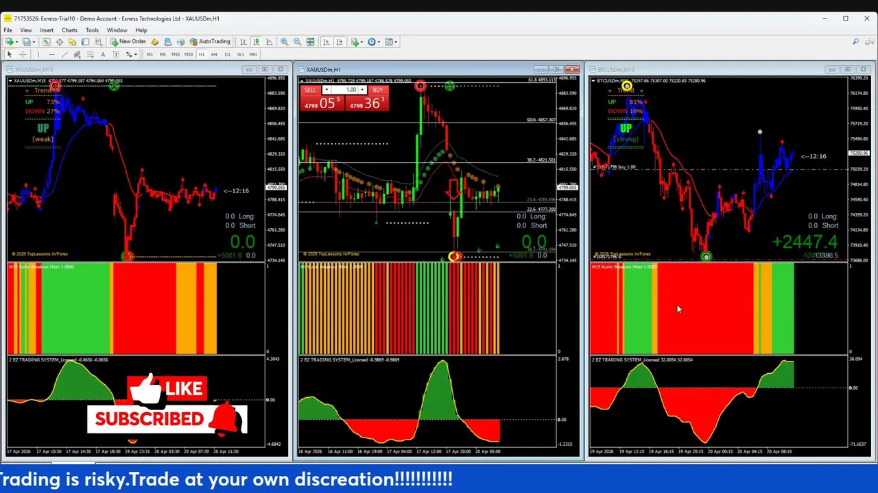Toggle chart Auto Scroll
Screen dimensions: 878x493
point(326,42)
